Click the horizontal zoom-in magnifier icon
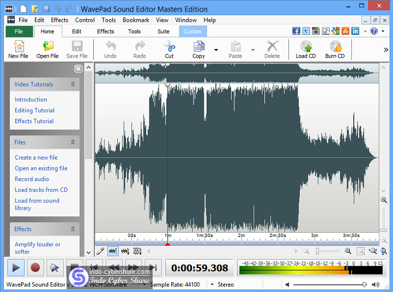 click(348, 251)
